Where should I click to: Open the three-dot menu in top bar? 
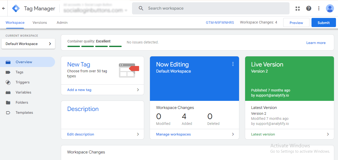319,8
